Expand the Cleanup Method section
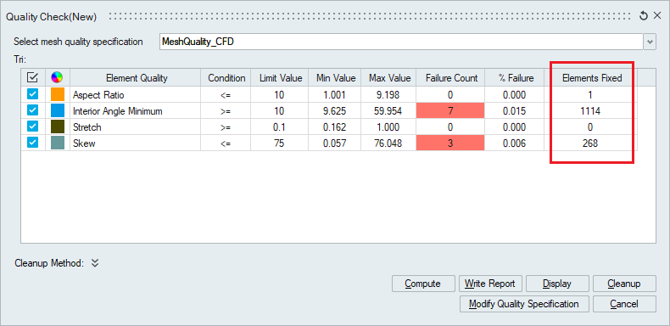Screen dimensions: 670x326 coord(95,262)
